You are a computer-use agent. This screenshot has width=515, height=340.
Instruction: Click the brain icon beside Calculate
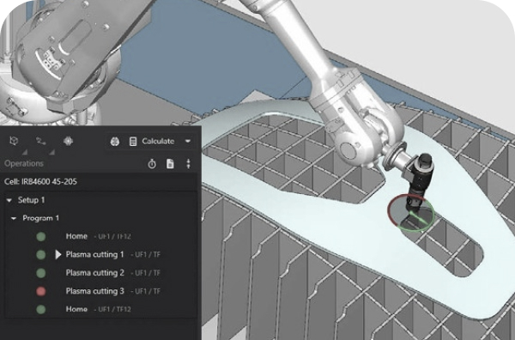(115, 142)
